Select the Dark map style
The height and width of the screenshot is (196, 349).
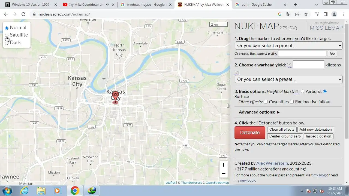(7, 43)
